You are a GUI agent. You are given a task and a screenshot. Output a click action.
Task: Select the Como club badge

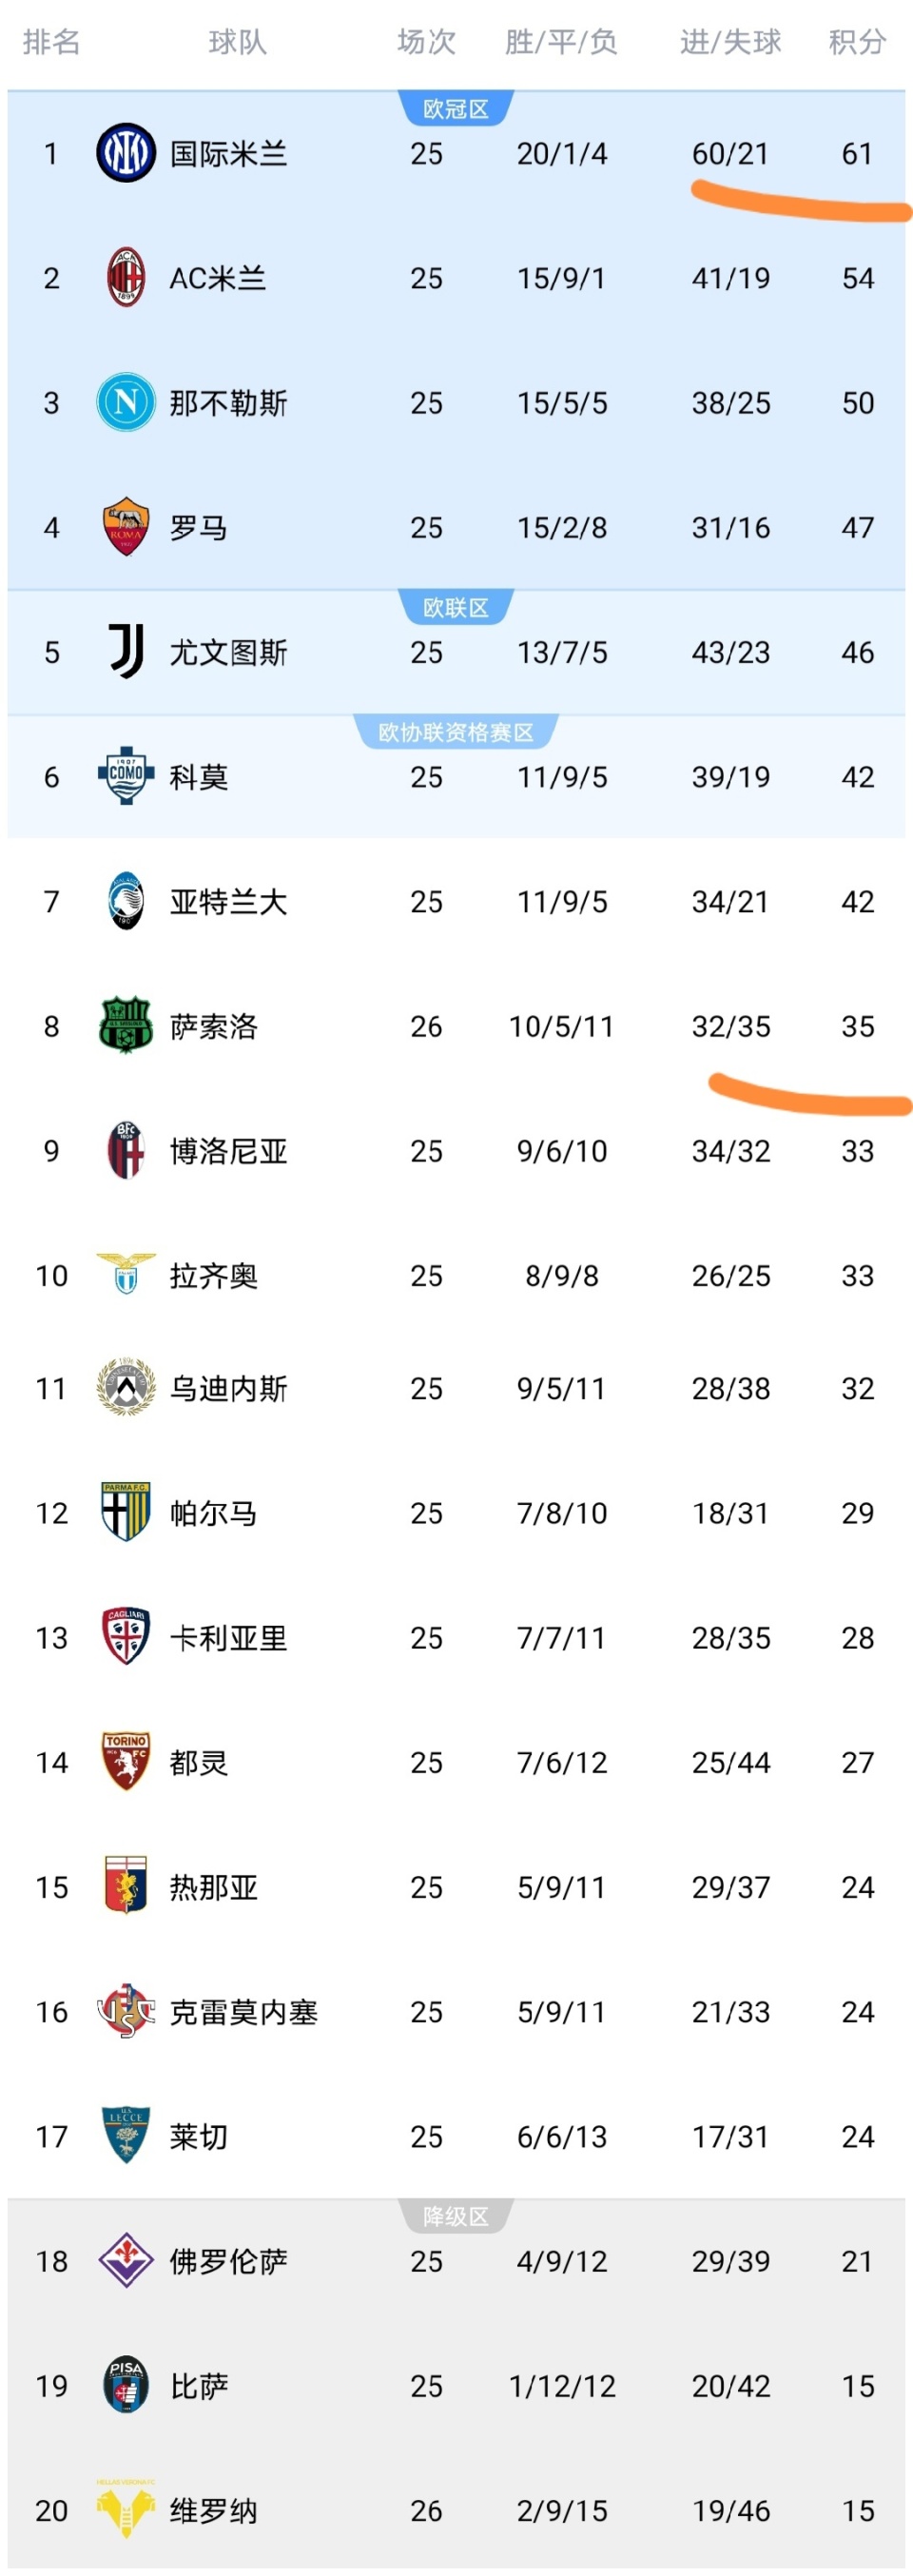coord(126,776)
